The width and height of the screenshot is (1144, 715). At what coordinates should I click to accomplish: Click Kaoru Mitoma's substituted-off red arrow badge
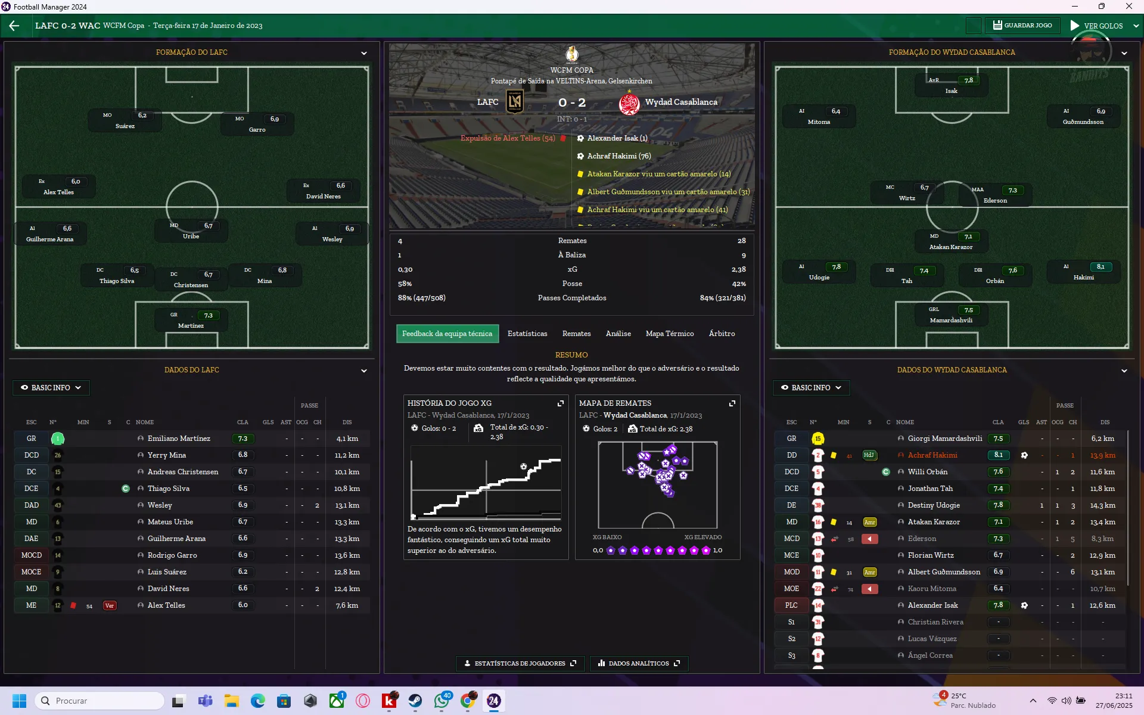[869, 589]
